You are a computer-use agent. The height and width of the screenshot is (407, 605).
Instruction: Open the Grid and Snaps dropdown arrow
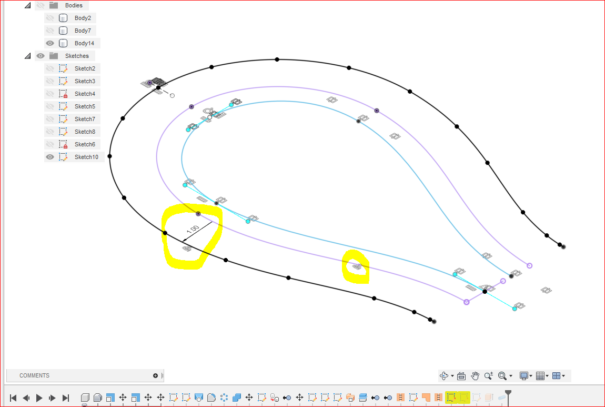click(547, 376)
